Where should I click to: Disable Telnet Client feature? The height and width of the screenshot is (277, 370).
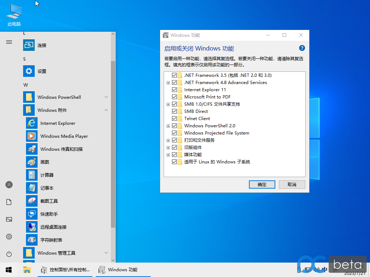pyautogui.click(x=175, y=118)
